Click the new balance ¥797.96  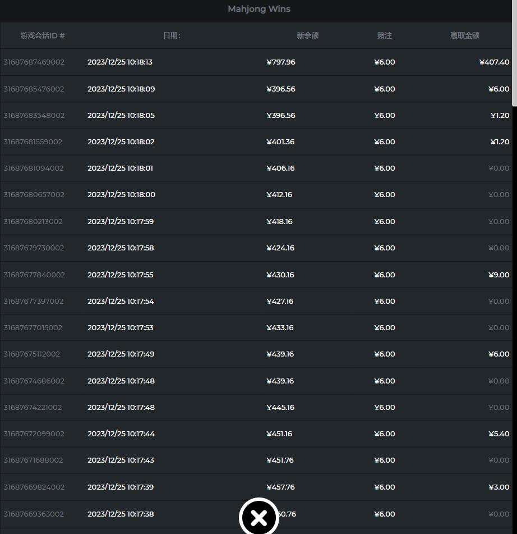[x=281, y=62]
